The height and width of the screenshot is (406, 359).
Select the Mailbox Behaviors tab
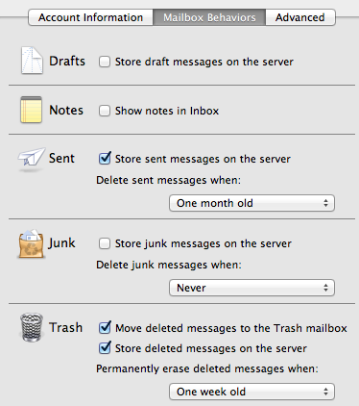point(209,17)
